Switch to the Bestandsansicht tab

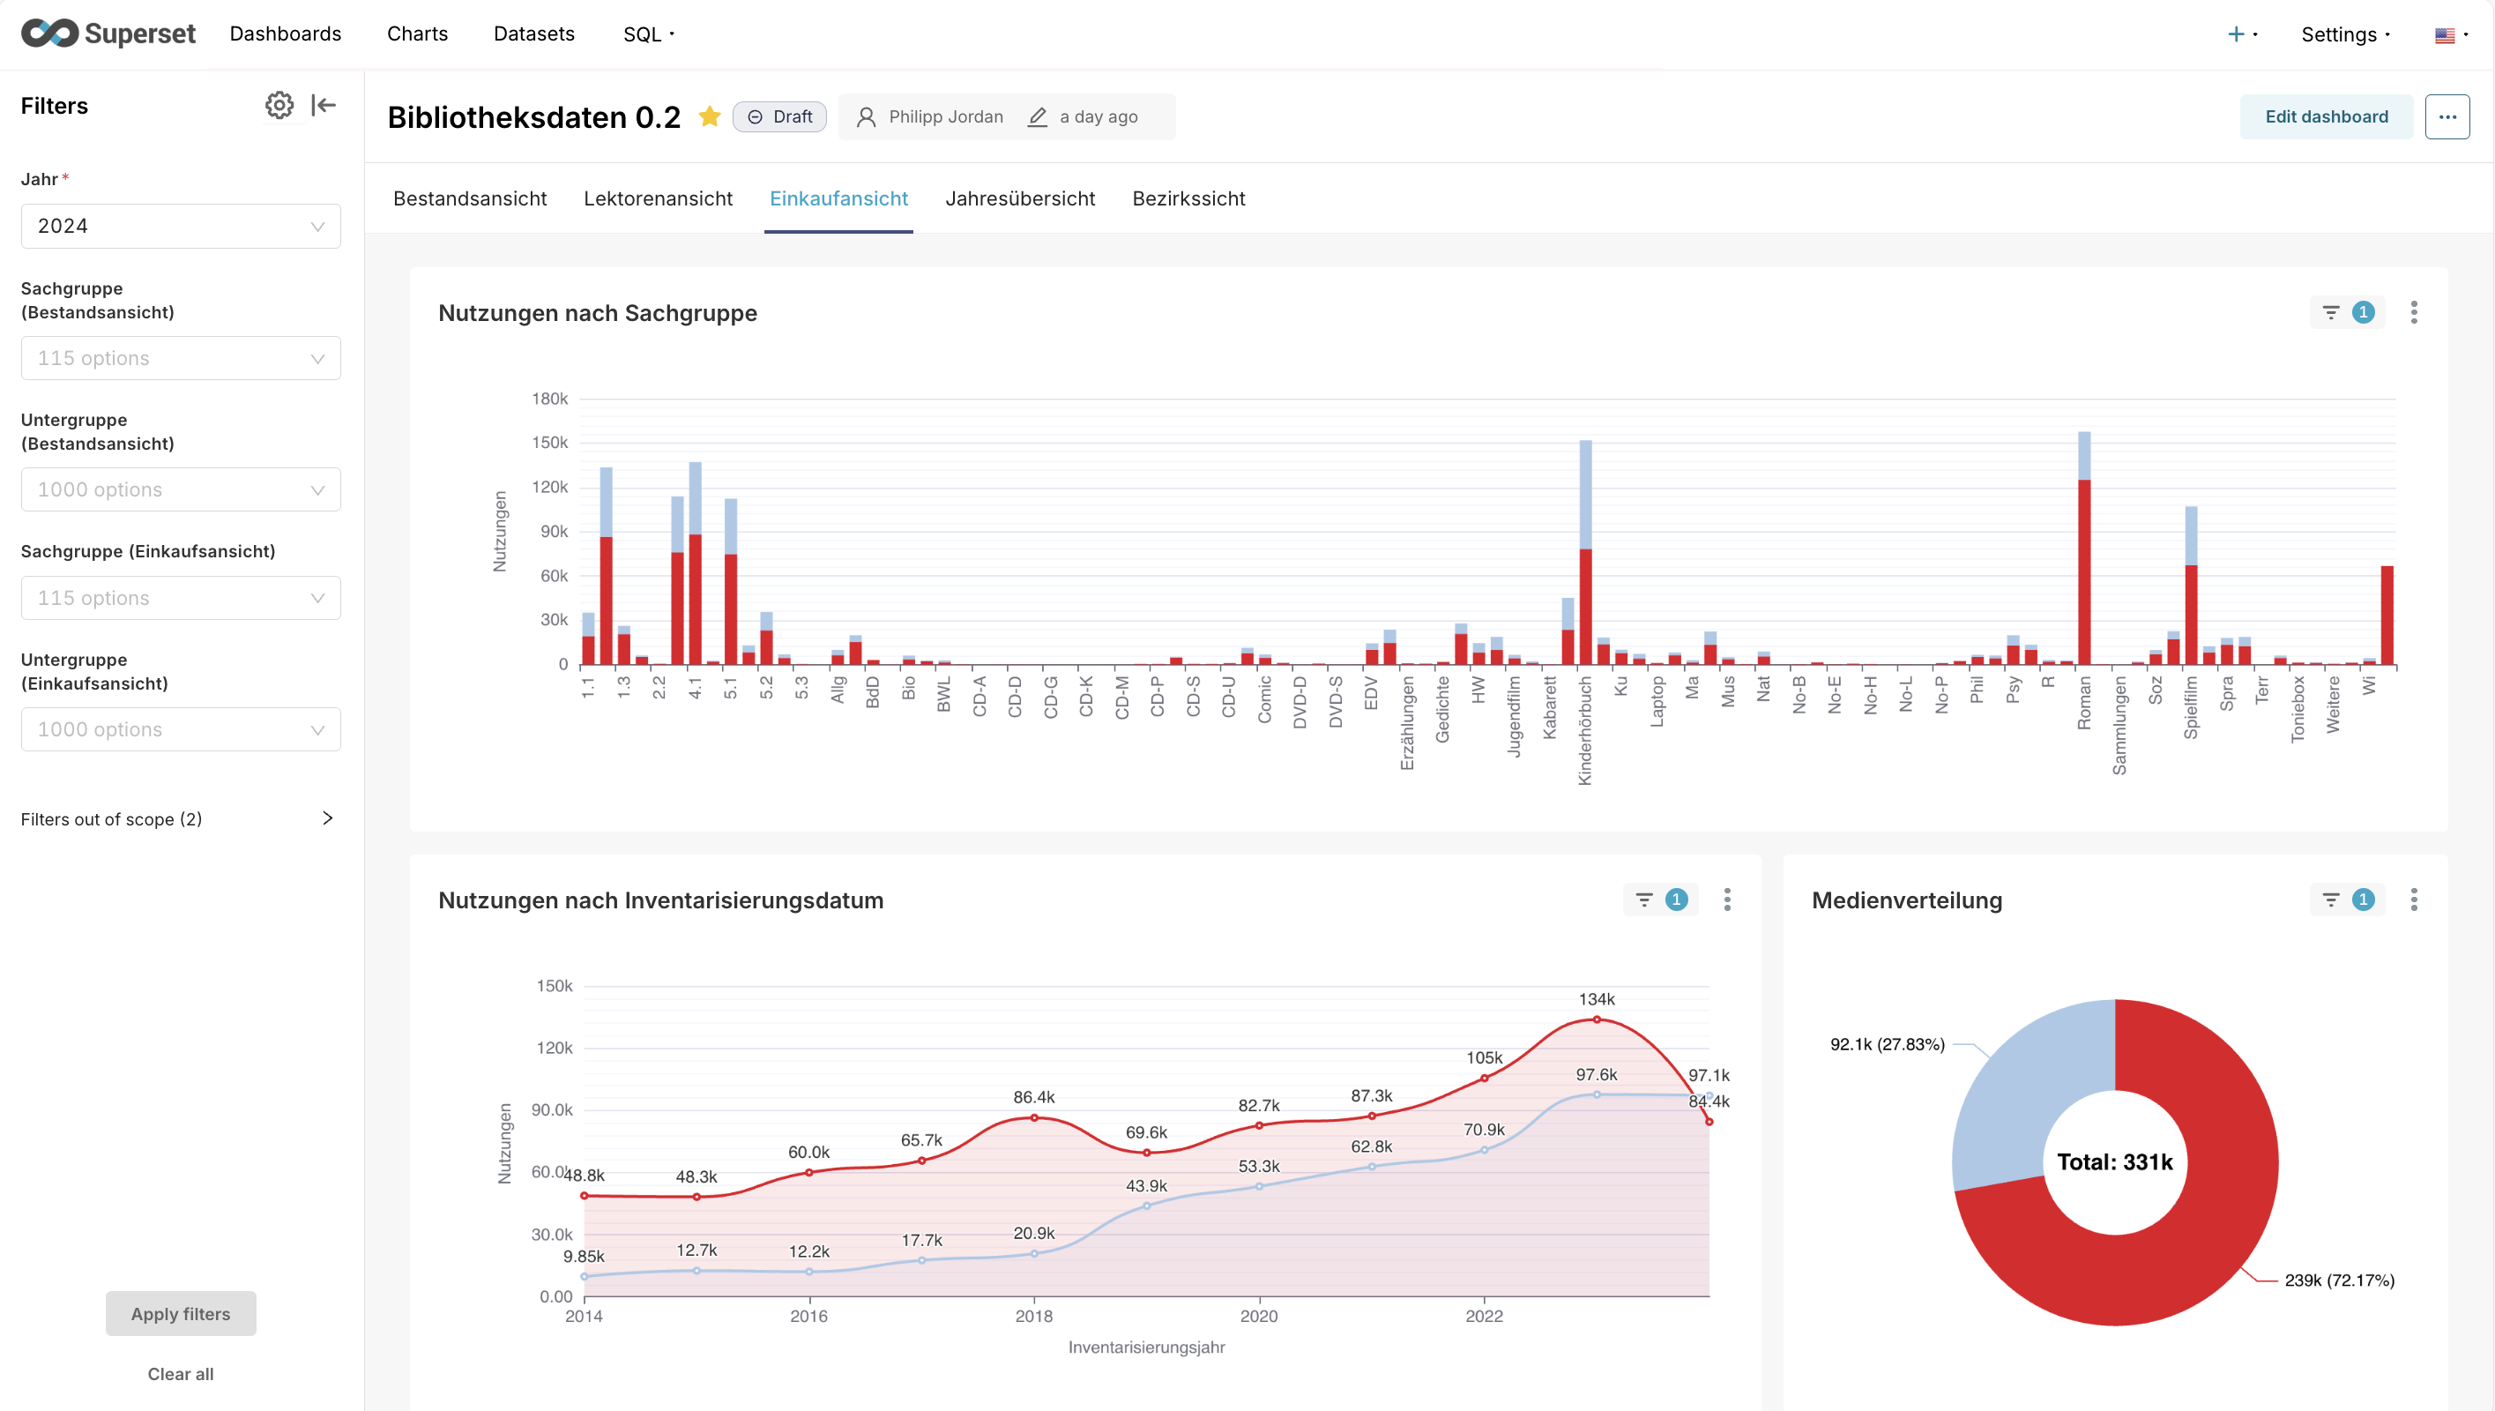(x=470, y=198)
